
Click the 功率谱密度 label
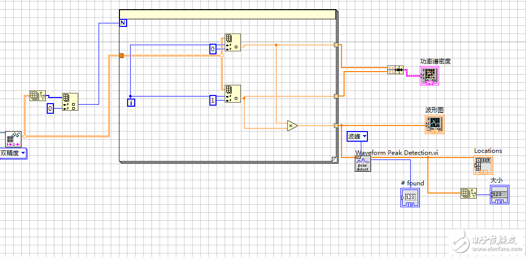coord(435,61)
